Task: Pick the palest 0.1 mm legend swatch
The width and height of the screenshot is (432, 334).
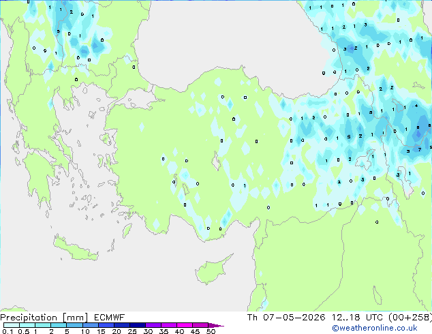Action: tap(12, 325)
